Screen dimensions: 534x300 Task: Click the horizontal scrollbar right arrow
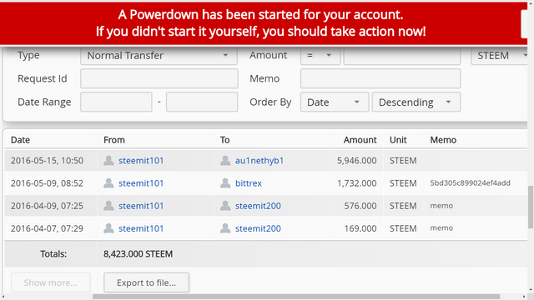524,297
